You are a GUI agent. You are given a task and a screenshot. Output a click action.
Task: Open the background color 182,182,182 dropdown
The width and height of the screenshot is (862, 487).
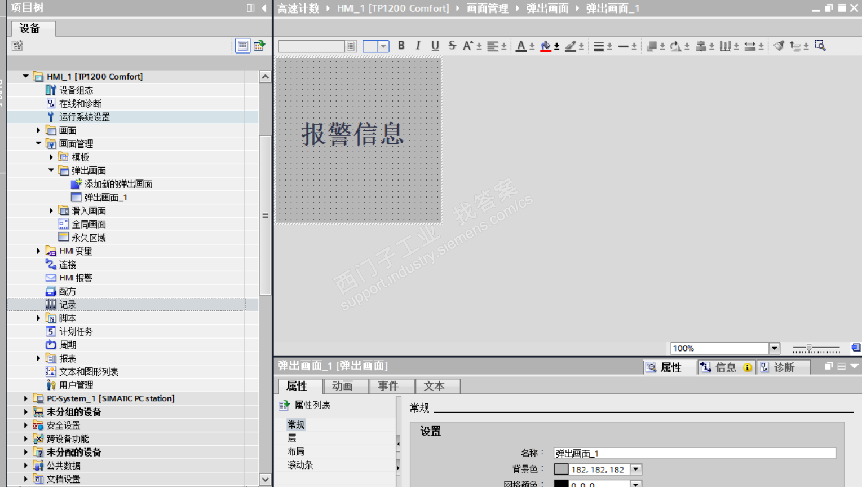(636, 470)
